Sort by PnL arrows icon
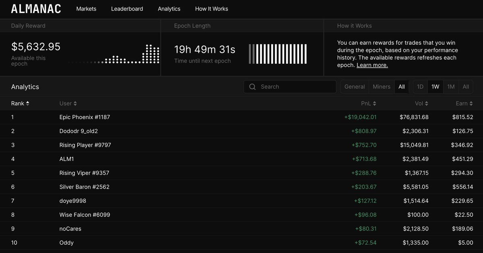The height and width of the screenshot is (253, 483). pyautogui.click(x=374, y=104)
